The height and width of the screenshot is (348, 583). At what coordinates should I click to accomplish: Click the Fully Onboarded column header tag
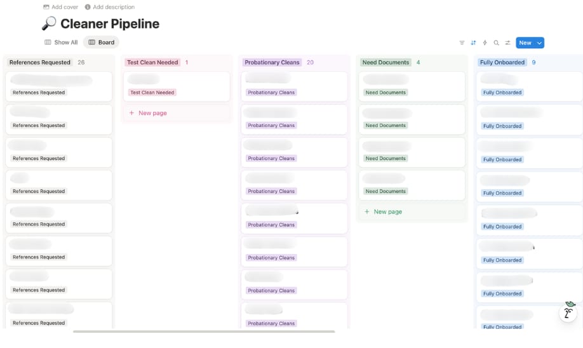[502, 62]
